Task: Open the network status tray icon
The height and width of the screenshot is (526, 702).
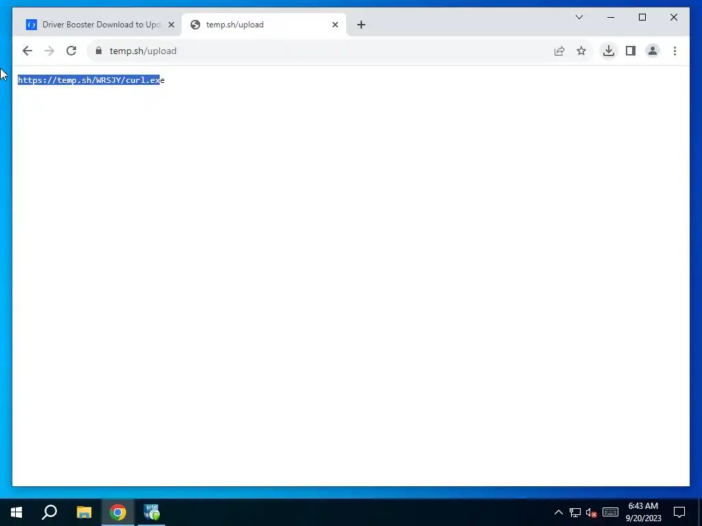Action: click(575, 512)
